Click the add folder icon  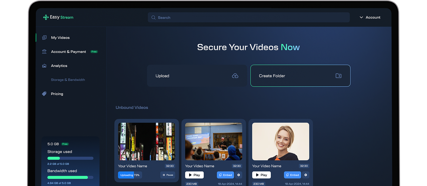[338, 76]
